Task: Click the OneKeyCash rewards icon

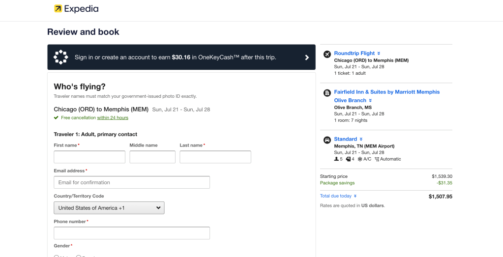Action: pos(60,57)
